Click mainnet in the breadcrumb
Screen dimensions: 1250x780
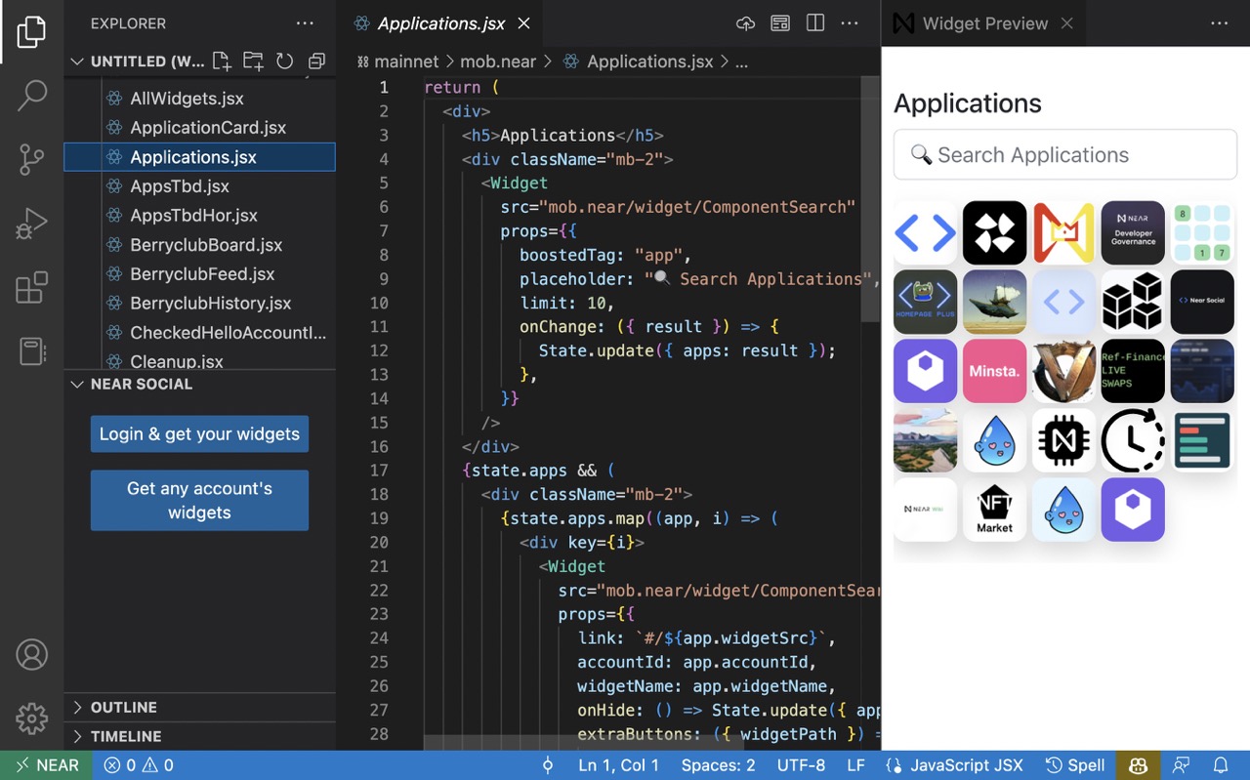(x=406, y=62)
